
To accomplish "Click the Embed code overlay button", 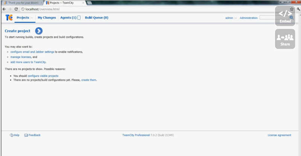I will pyautogui.click(x=285, y=16).
